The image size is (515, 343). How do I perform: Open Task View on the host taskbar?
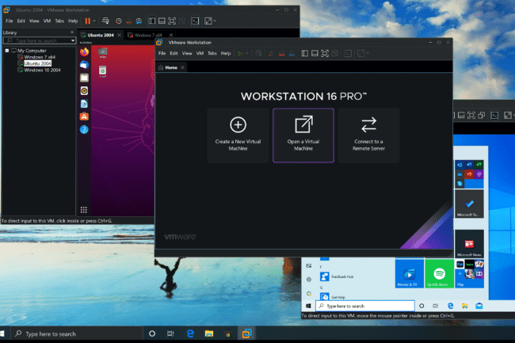tap(170, 333)
